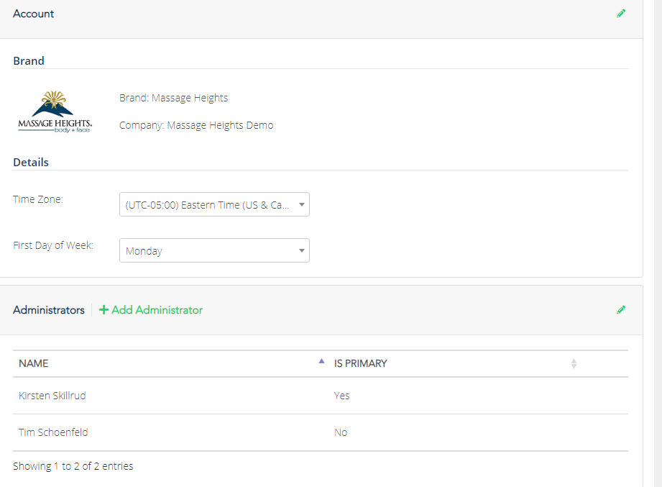Screen dimensions: 662x487
Task: Click the Massage Heights logo image
Action: coord(55,112)
